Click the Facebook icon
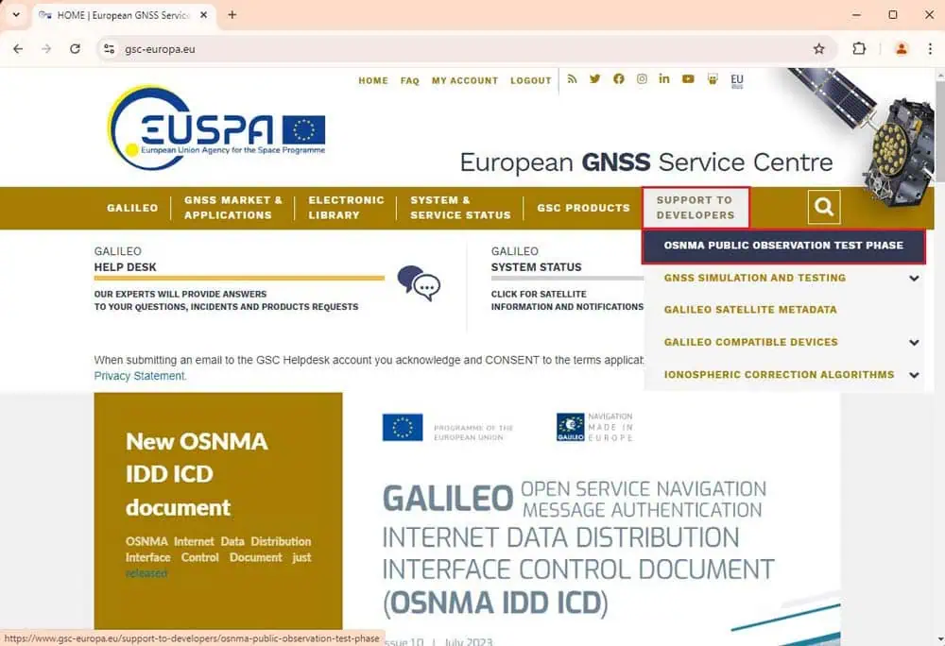Image resolution: width=945 pixels, height=646 pixels. pyautogui.click(x=619, y=79)
